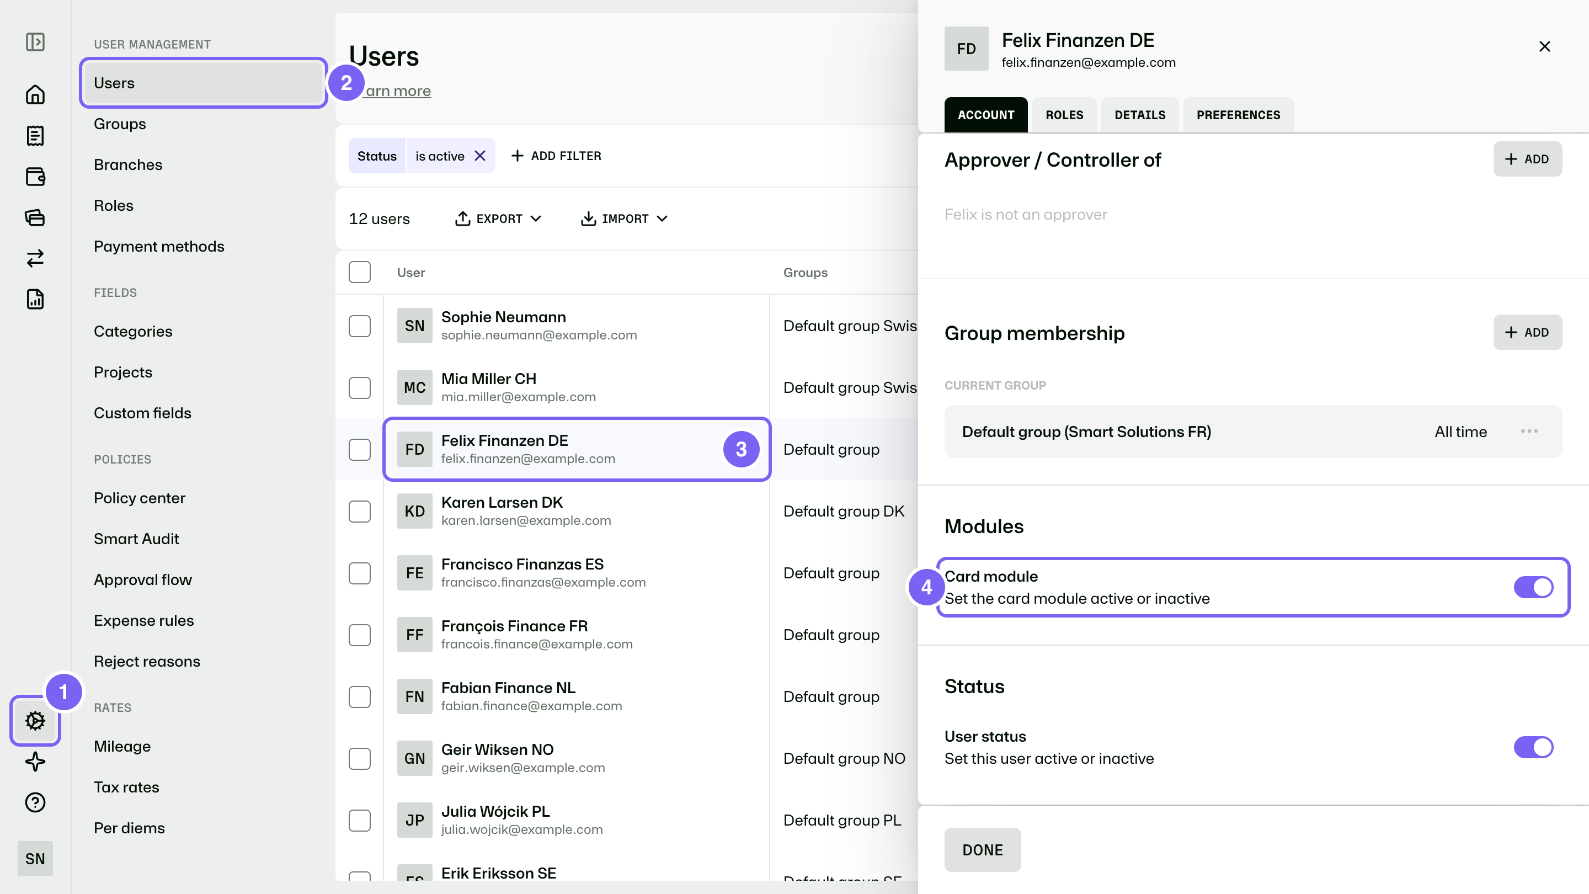Open the Import dropdown
The width and height of the screenshot is (1589, 894).
pos(624,219)
